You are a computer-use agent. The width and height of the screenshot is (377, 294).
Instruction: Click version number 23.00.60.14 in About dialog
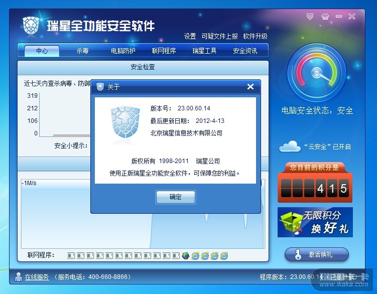[194, 108]
